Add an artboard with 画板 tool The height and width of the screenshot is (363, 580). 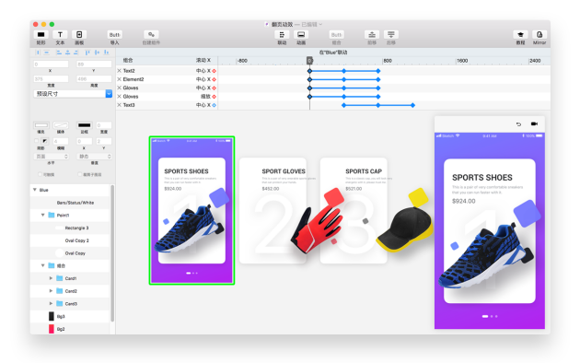[79, 35]
